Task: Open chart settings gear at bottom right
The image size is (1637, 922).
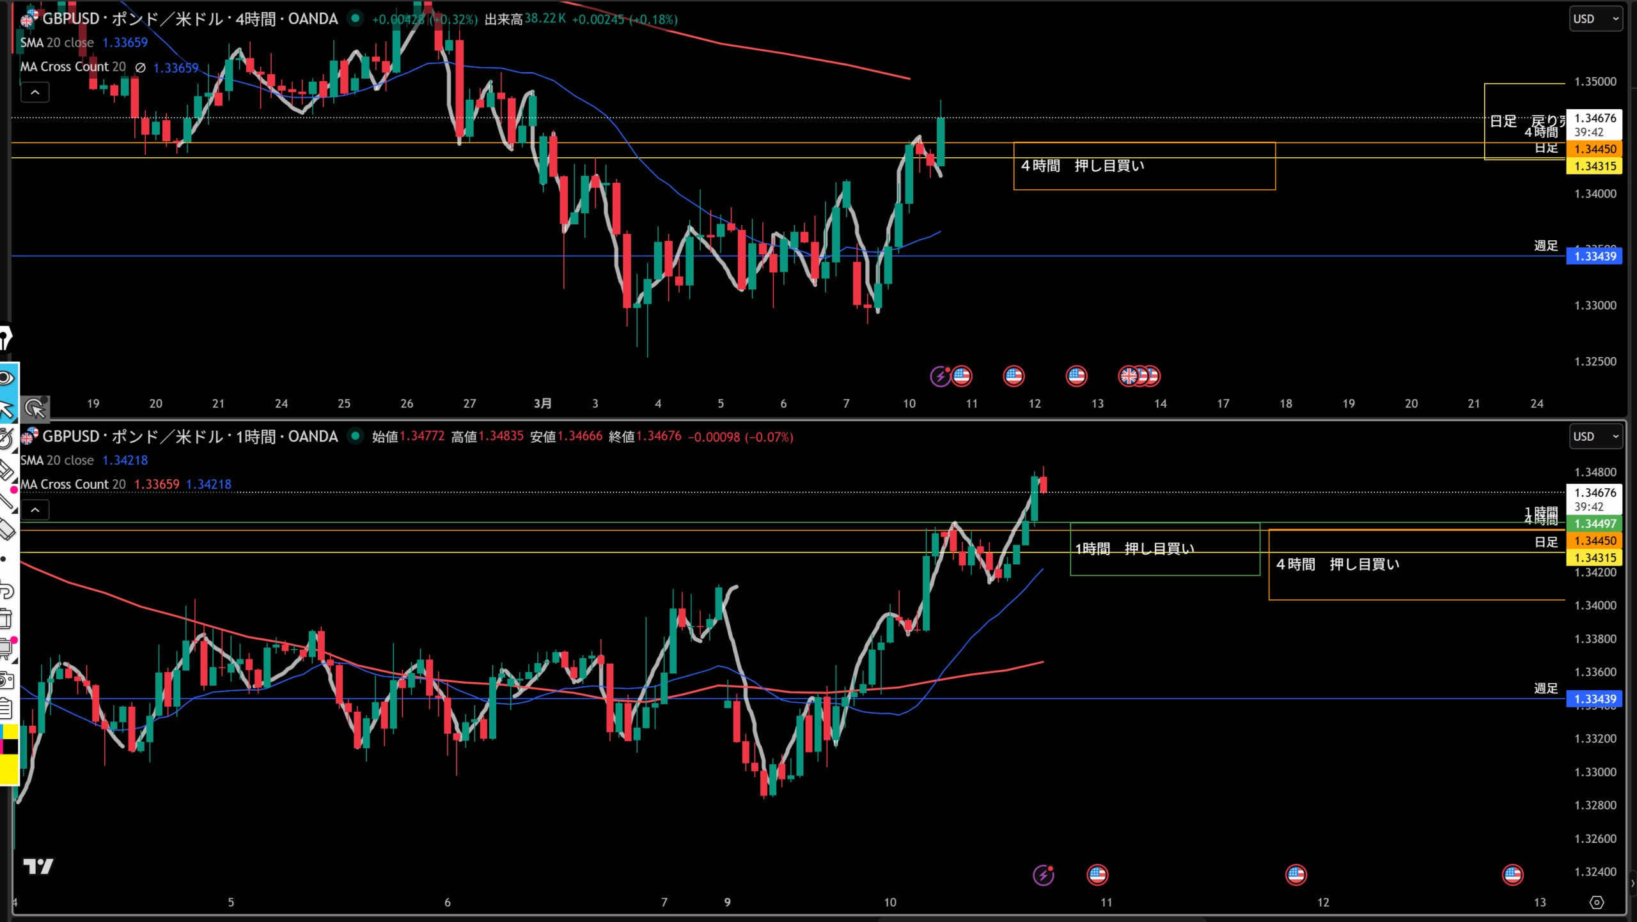Action: (1597, 902)
